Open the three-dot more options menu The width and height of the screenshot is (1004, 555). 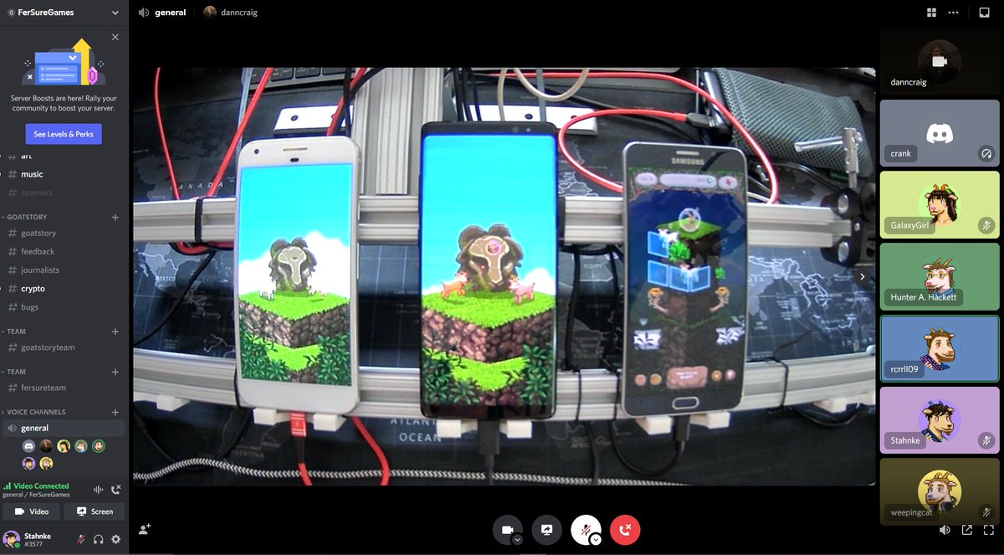(x=953, y=13)
